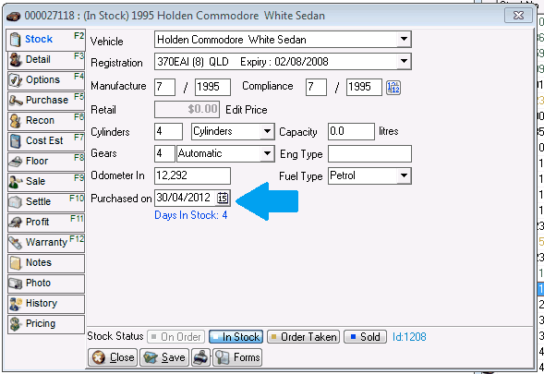The height and width of the screenshot is (374, 544).
Task: Set stock status to Order Taken
Action: [303, 337]
